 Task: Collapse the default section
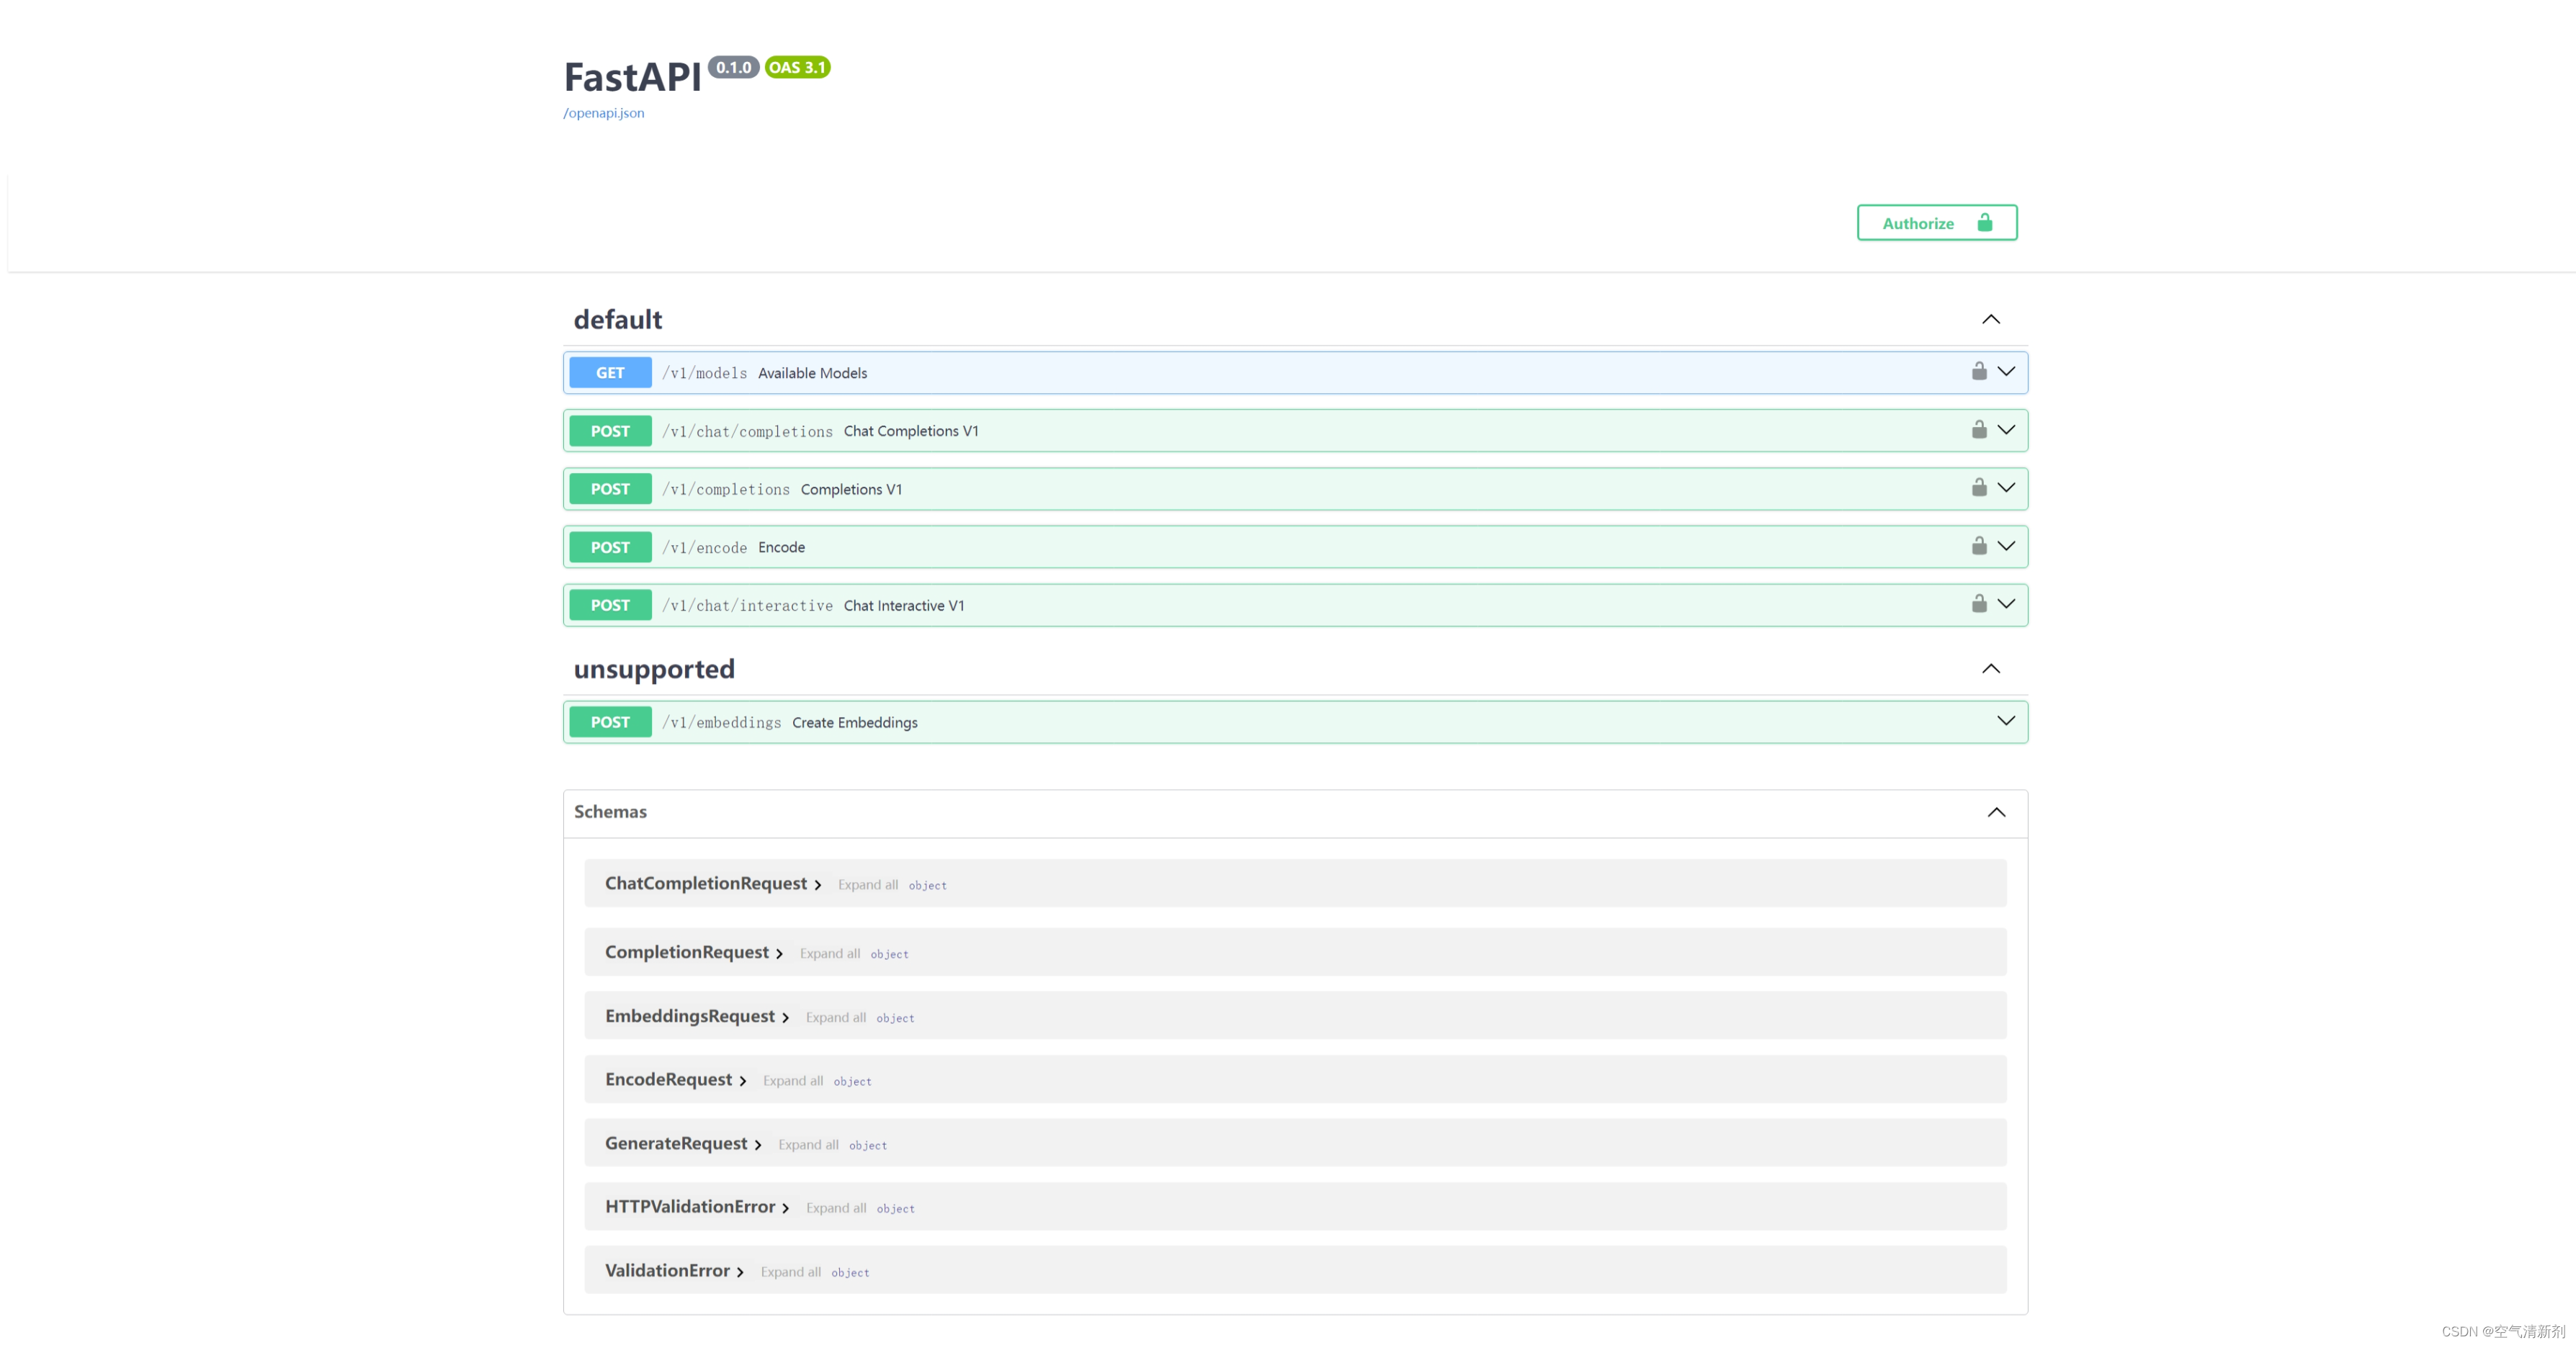point(1990,319)
